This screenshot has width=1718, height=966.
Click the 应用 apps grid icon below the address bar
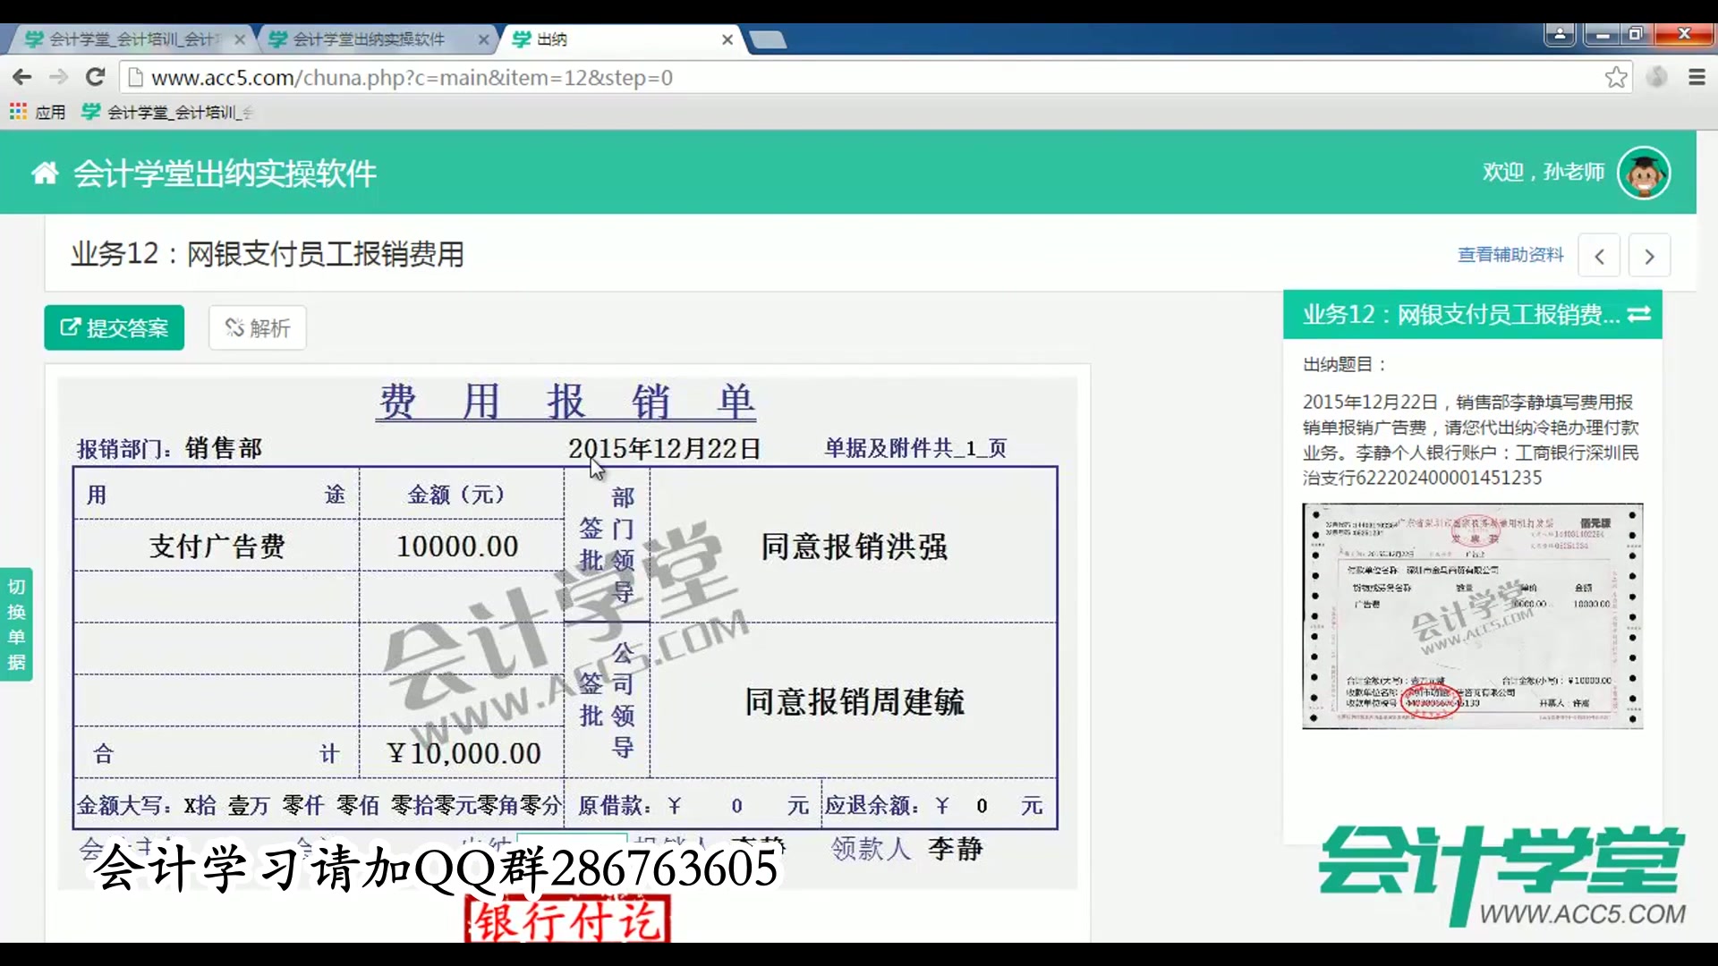18,111
